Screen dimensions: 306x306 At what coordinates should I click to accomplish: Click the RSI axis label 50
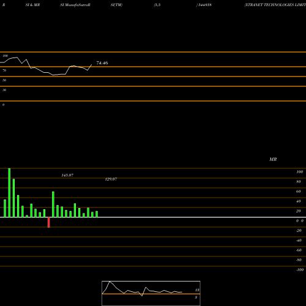(x=4, y=80)
